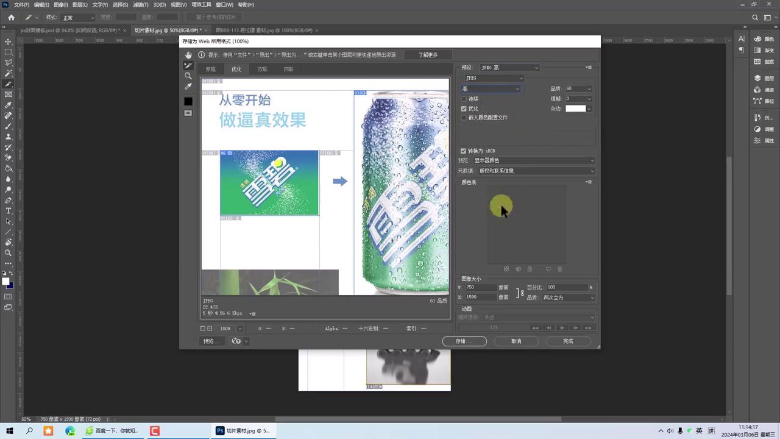The width and height of the screenshot is (780, 439).
Task: Click the Percent field showing 100
Action: pyautogui.click(x=567, y=287)
